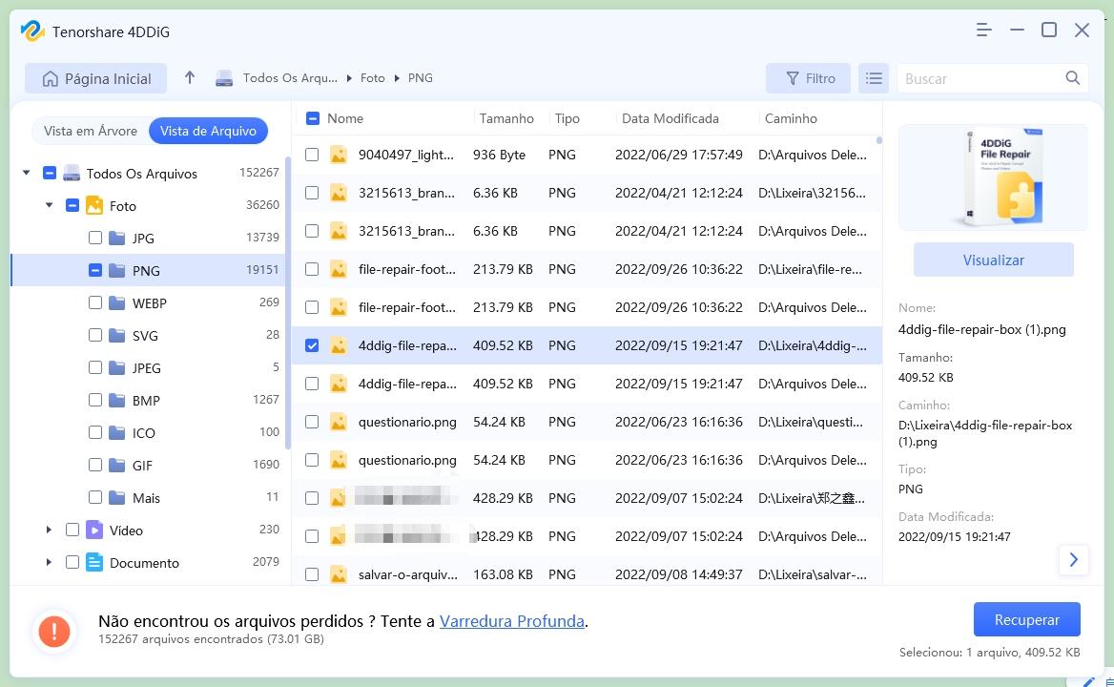Screen dimensions: 1114x687
Task: Click the next arrow in preview panel
Action: pyautogui.click(x=1074, y=560)
